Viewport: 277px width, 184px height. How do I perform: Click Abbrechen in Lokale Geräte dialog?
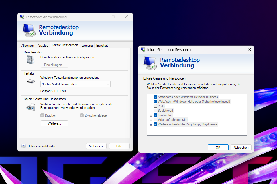click(241, 148)
